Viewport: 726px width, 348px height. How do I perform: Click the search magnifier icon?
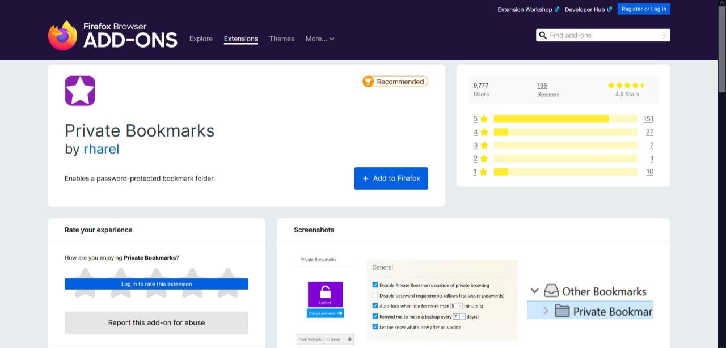[543, 35]
